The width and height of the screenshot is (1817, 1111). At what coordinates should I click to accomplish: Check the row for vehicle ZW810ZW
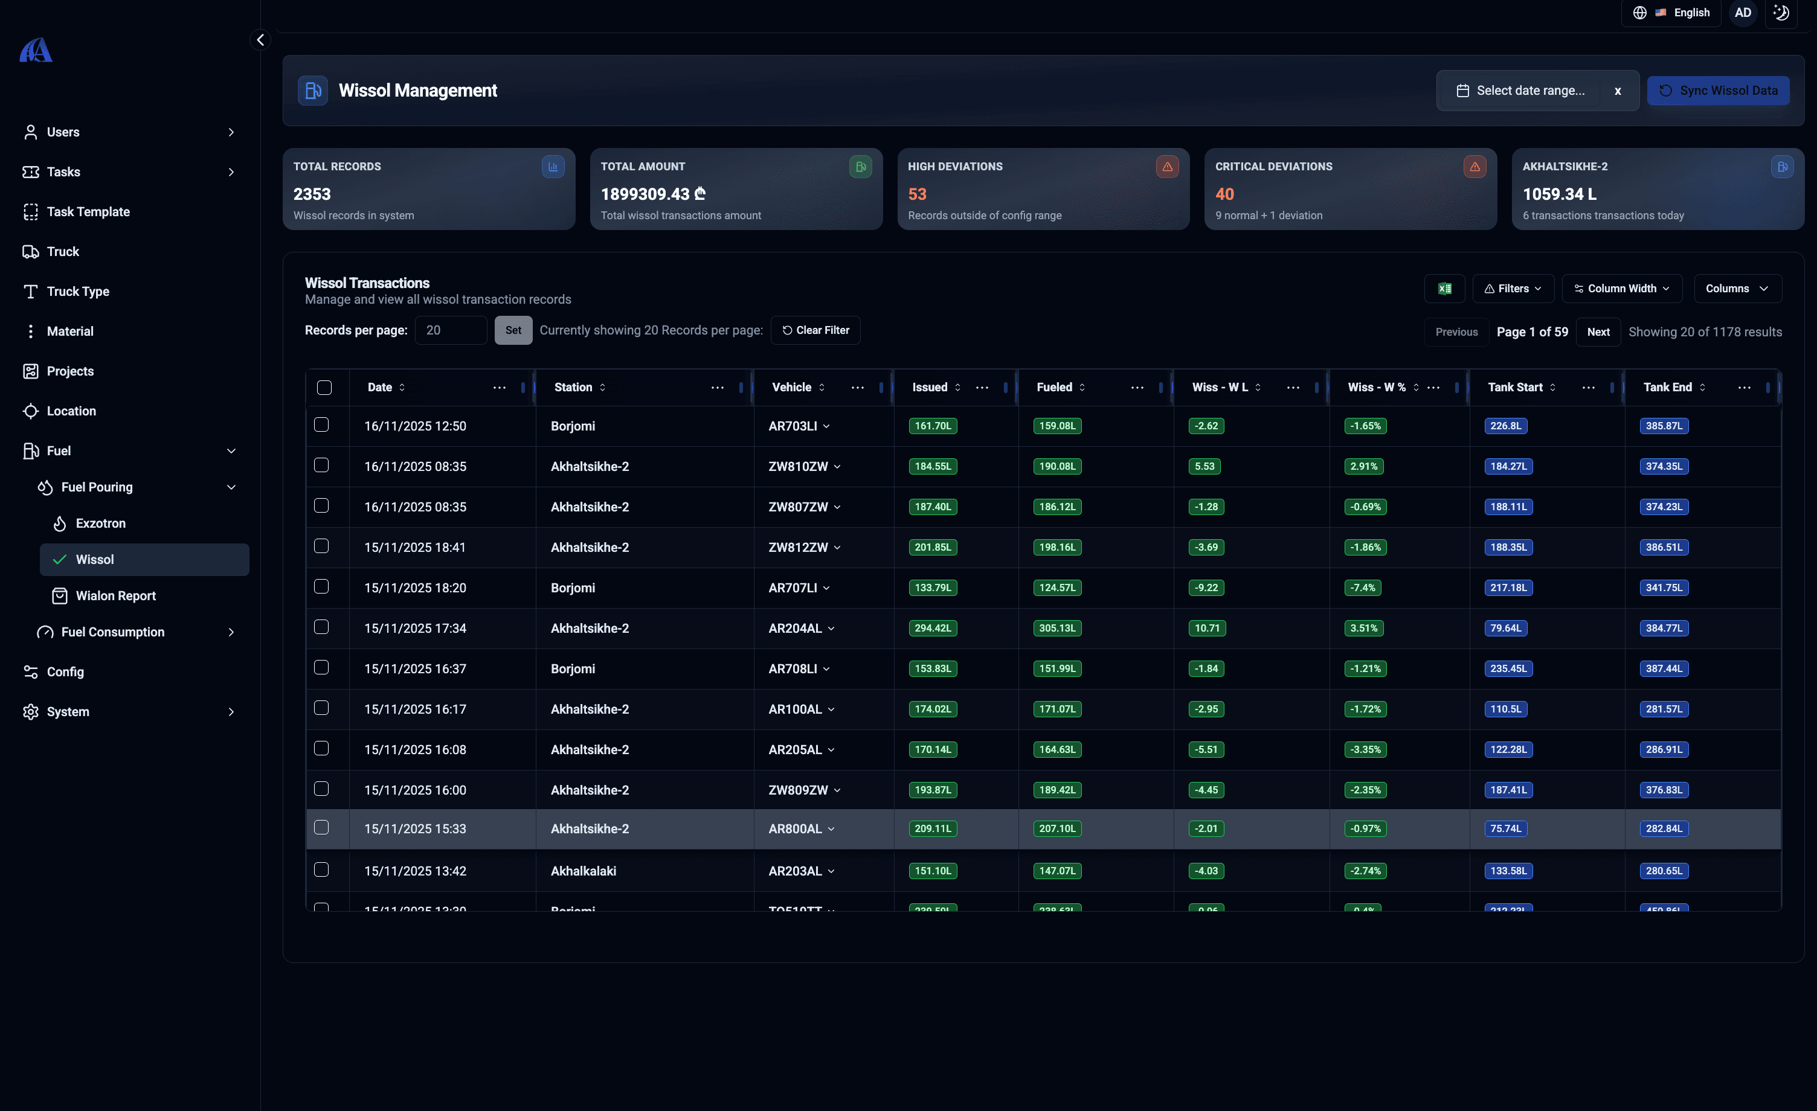(321, 465)
